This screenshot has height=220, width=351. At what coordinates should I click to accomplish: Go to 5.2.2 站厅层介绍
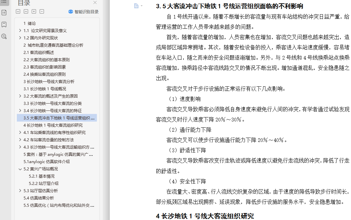tap(43, 184)
